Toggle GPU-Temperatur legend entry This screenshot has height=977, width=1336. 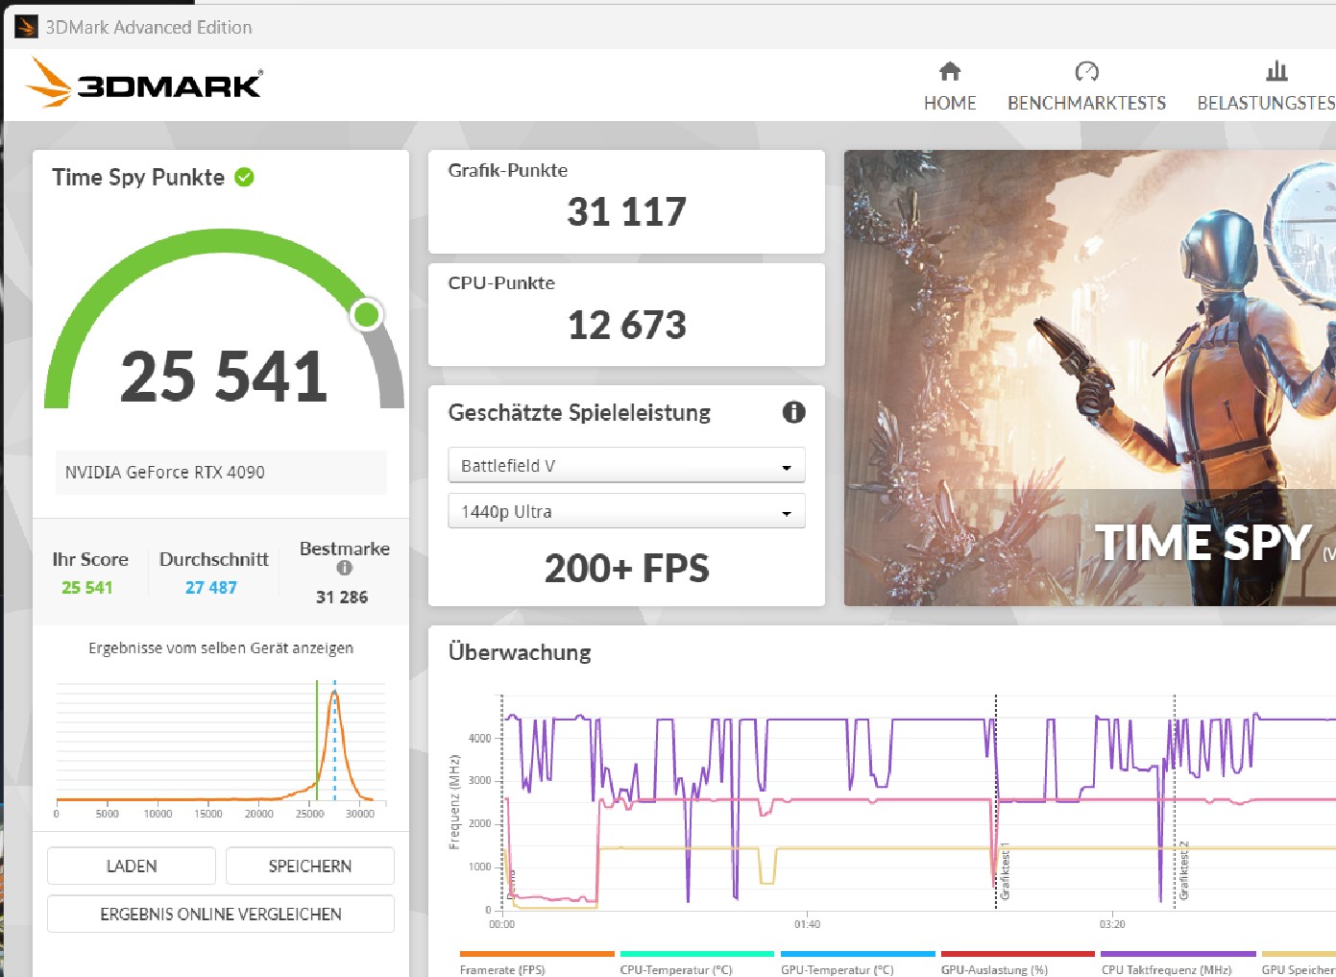pos(858,964)
